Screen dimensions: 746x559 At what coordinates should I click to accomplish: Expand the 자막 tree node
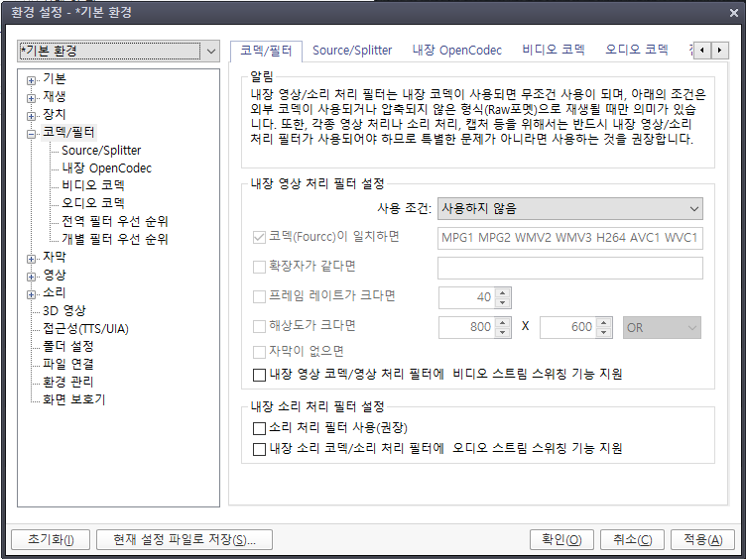(x=31, y=259)
